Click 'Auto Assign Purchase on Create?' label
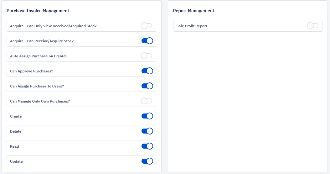The width and height of the screenshot is (330, 174). point(39,56)
